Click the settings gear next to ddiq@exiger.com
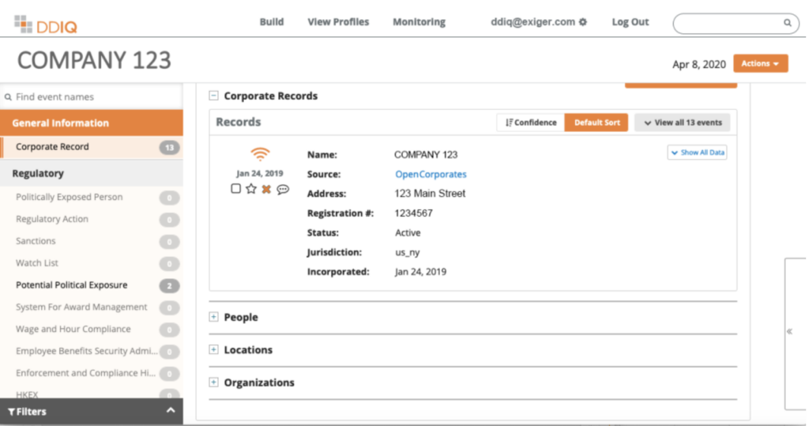 (x=583, y=22)
